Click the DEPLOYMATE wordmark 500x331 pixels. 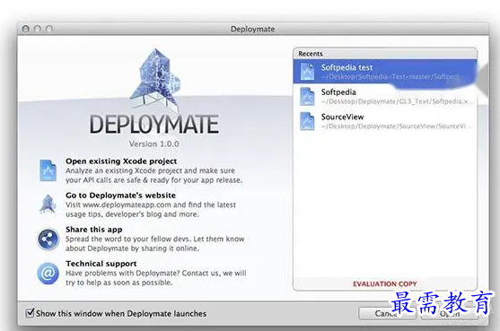154,125
